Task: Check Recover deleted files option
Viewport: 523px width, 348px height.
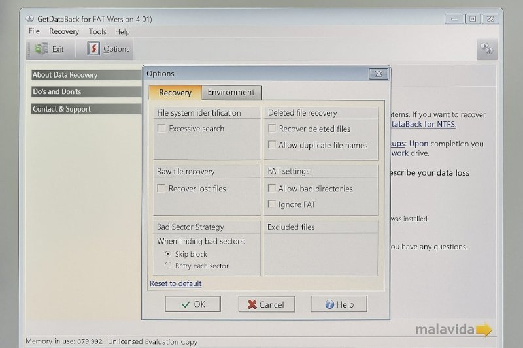Action: pyautogui.click(x=272, y=129)
